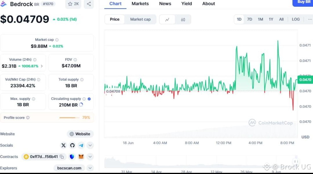Click the green 0.0470 current price label
The width and height of the screenshot is (313, 174).
point(305,80)
